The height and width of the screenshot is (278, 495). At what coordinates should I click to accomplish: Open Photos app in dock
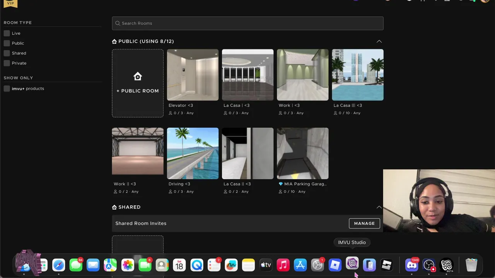[x=128, y=265]
